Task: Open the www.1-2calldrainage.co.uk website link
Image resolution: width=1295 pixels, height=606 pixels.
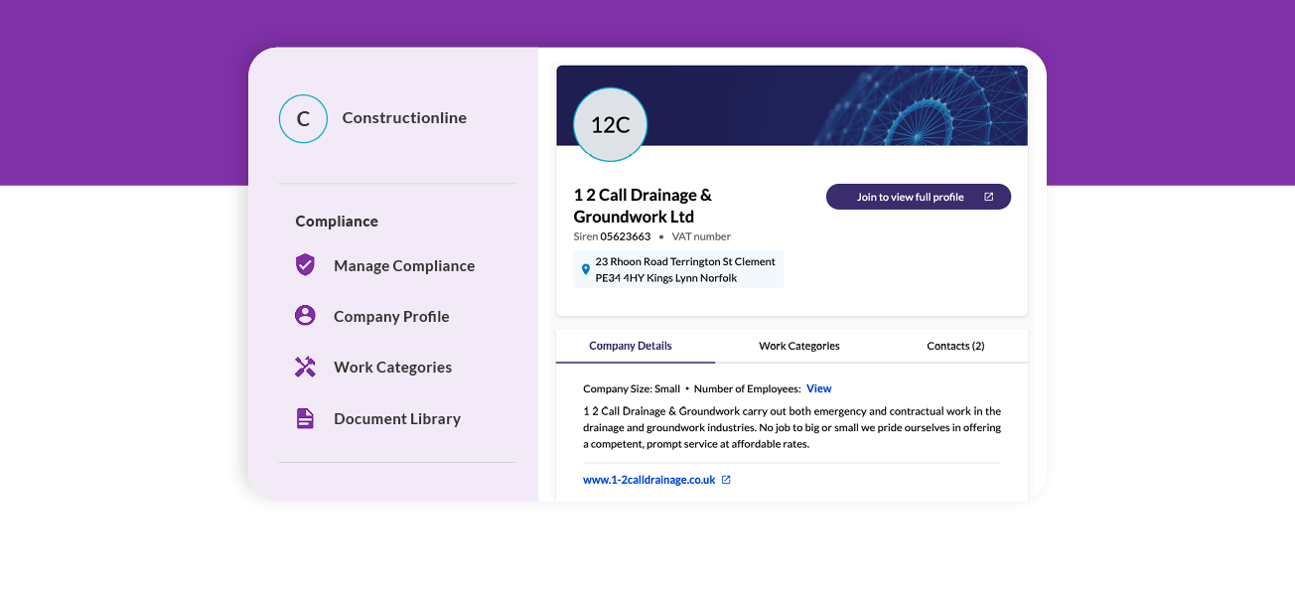Action: click(x=648, y=479)
